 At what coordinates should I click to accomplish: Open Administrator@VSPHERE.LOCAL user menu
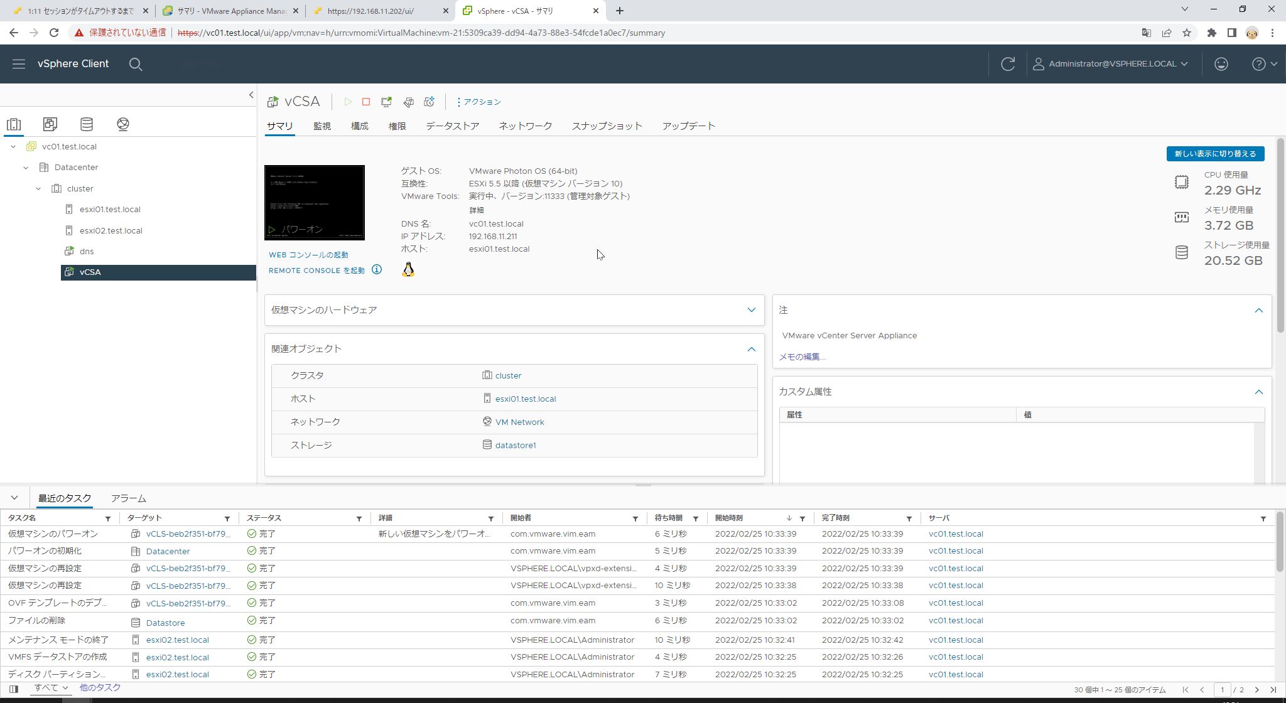coord(1110,64)
